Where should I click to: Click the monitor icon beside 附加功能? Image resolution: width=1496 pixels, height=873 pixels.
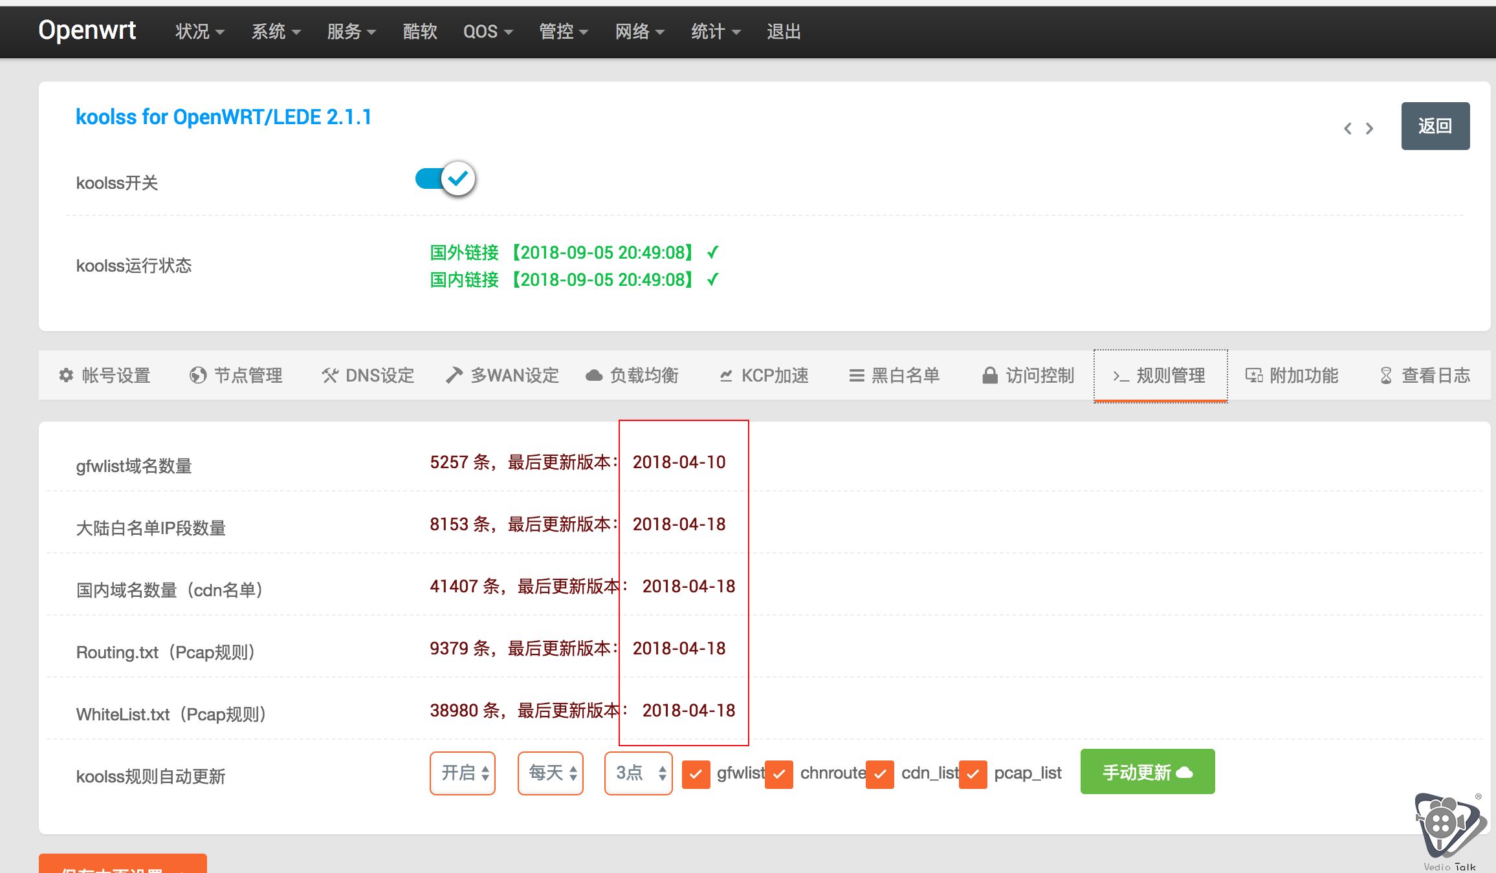[1254, 376]
